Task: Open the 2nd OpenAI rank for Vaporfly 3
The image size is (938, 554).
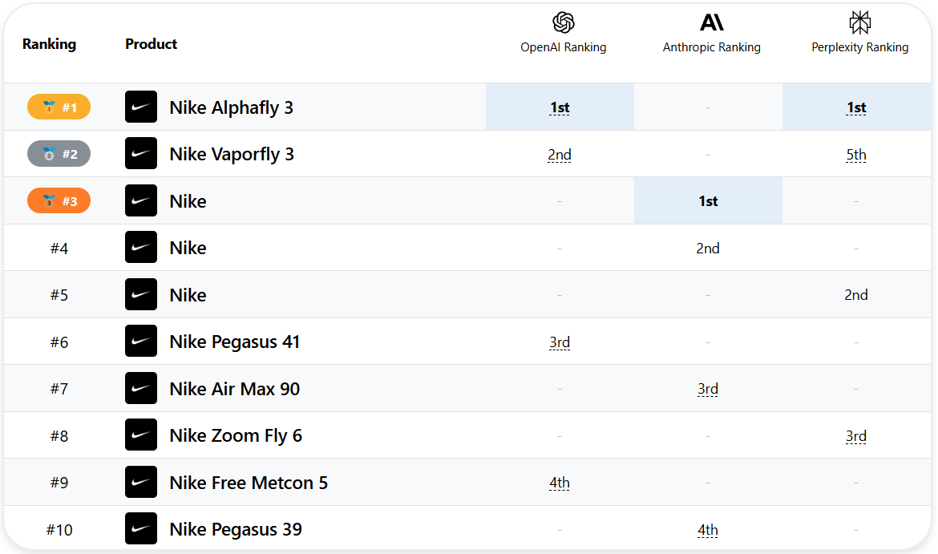Action: (560, 155)
